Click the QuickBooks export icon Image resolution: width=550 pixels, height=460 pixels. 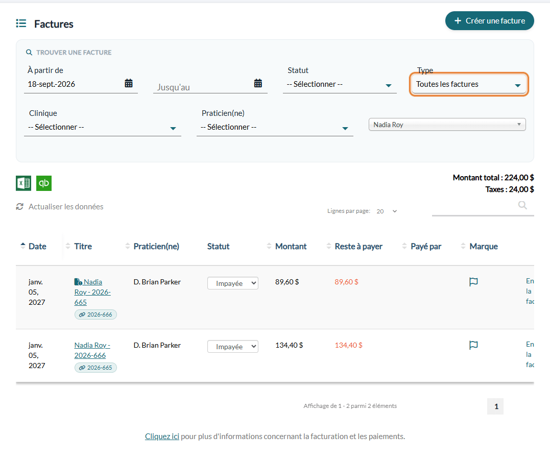(44, 183)
